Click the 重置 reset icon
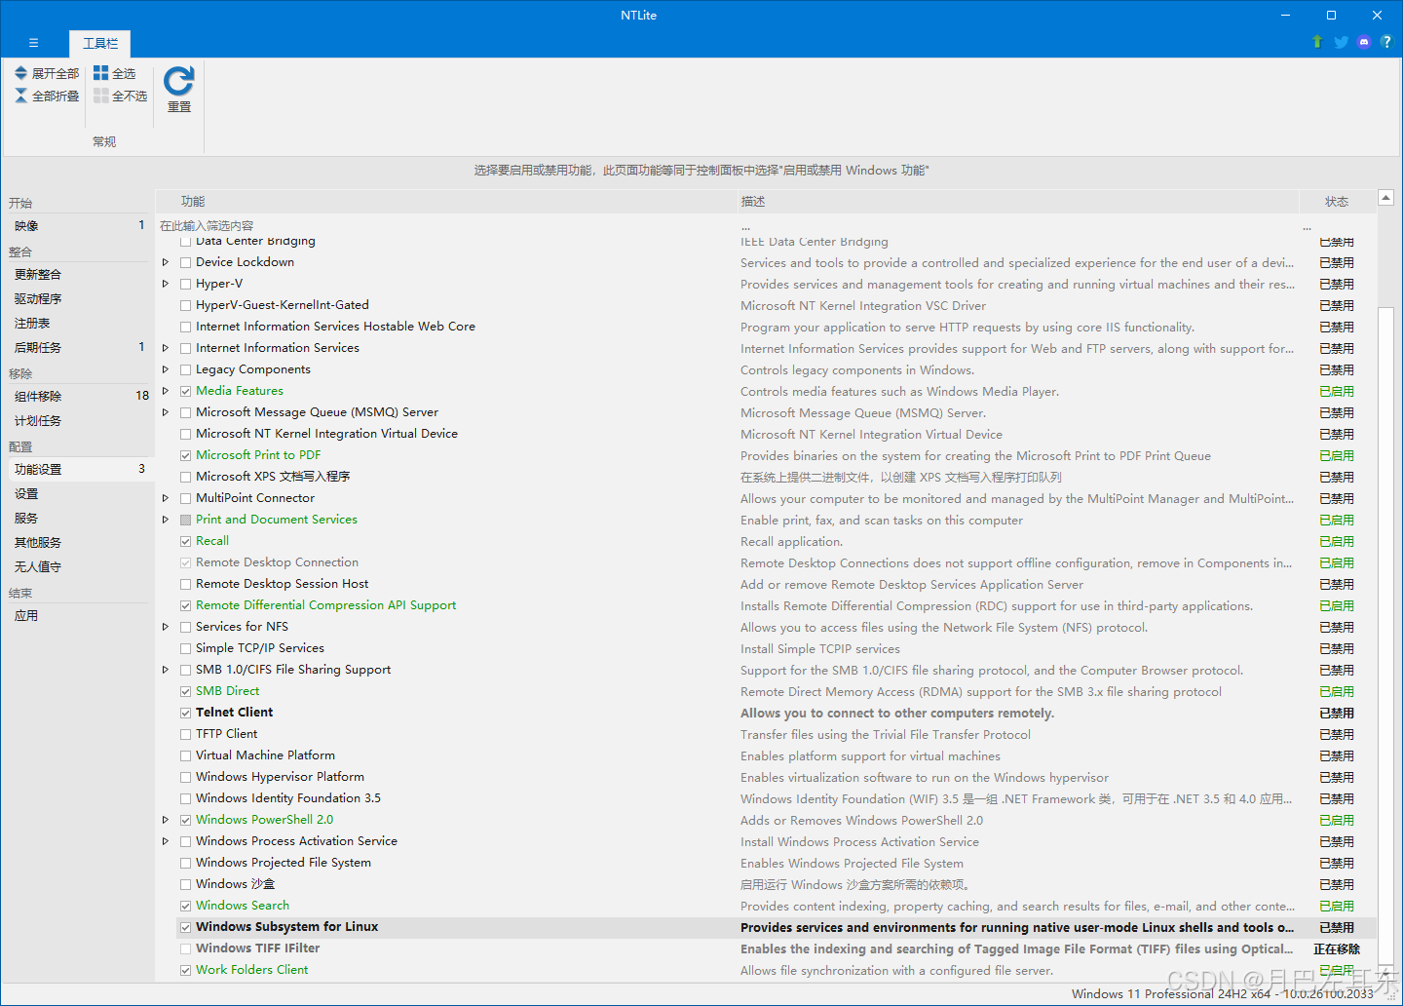Image resolution: width=1403 pixels, height=1006 pixels. click(179, 81)
